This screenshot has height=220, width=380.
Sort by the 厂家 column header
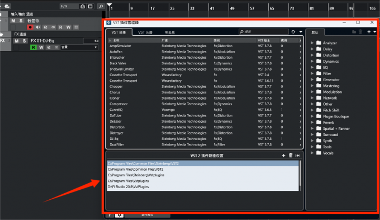click(186, 40)
